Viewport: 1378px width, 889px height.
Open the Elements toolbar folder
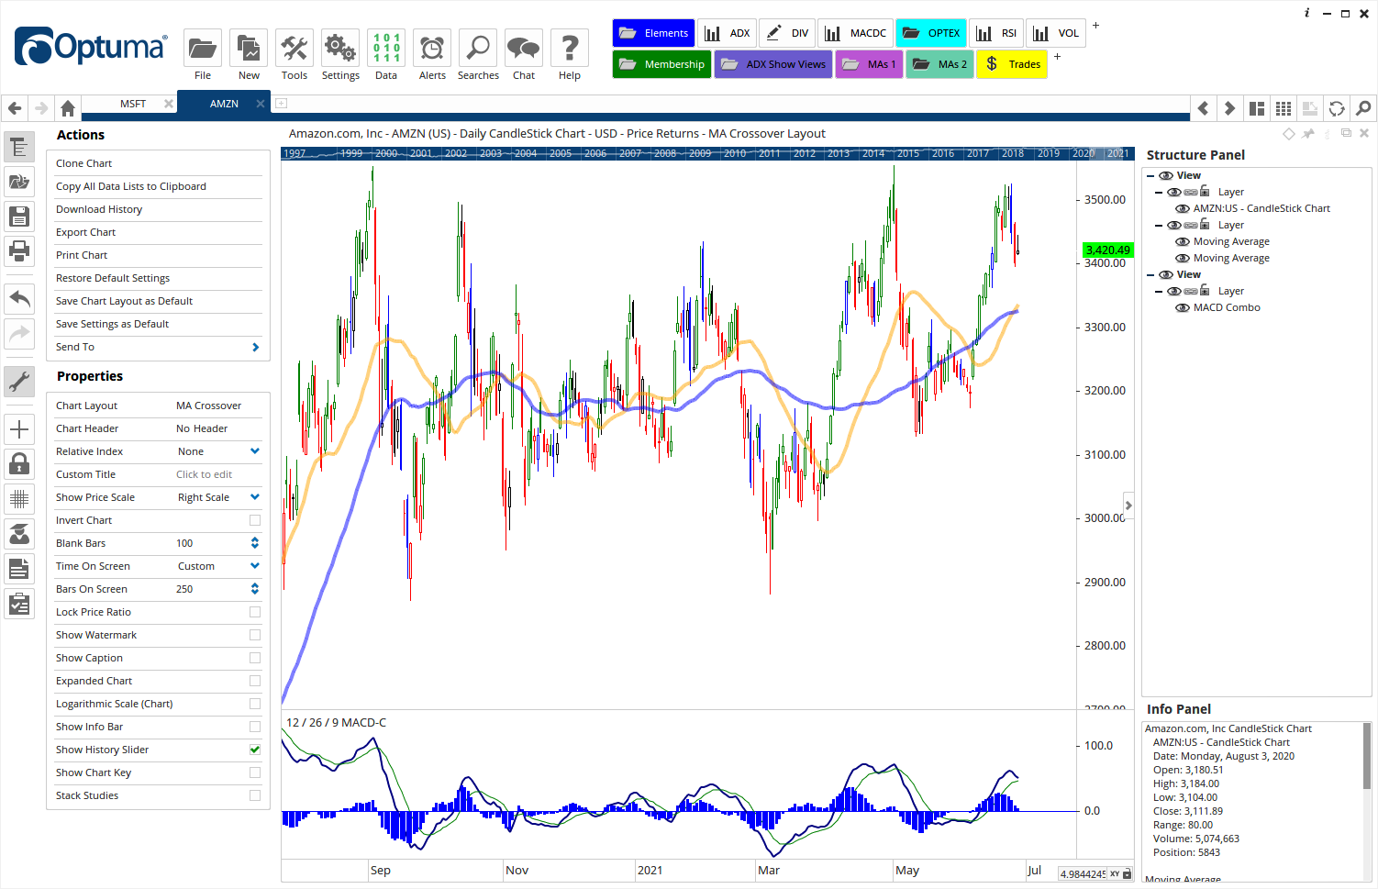pyautogui.click(x=653, y=33)
